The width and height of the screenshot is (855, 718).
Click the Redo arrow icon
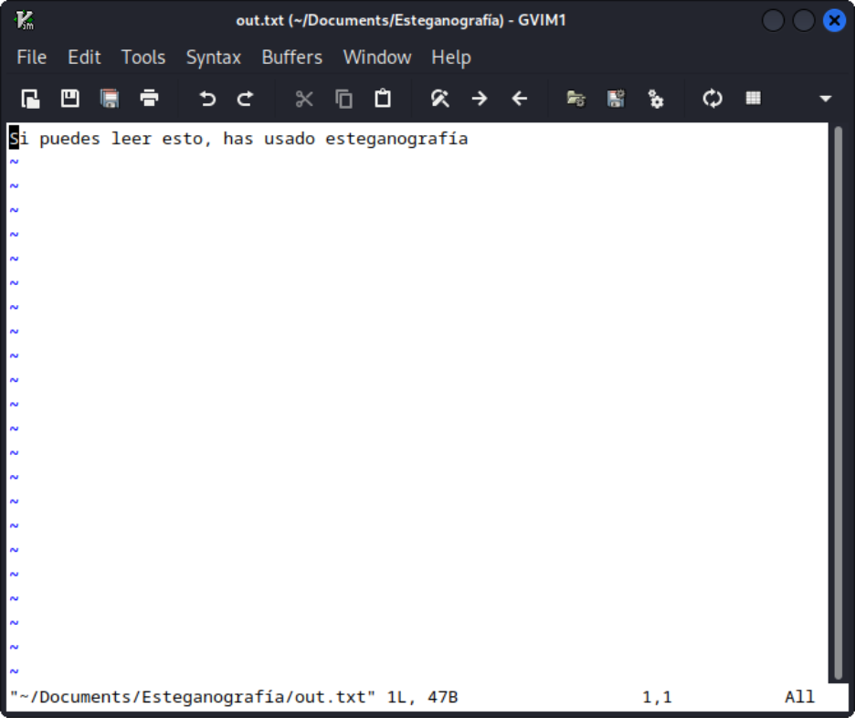(x=246, y=99)
